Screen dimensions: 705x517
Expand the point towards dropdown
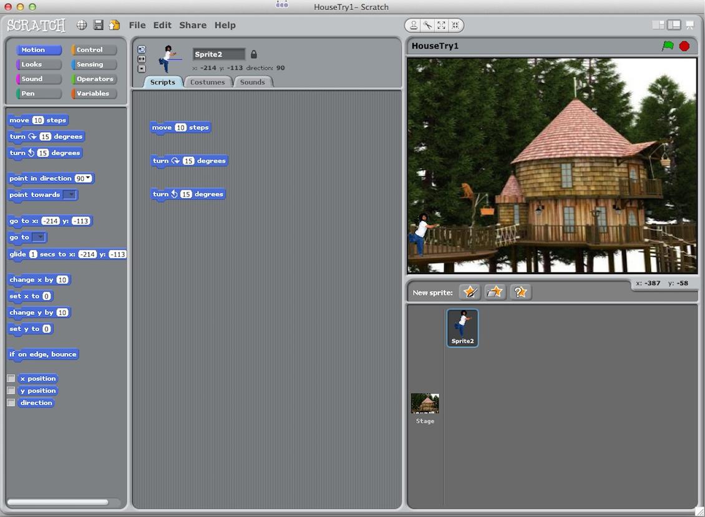[70, 195]
